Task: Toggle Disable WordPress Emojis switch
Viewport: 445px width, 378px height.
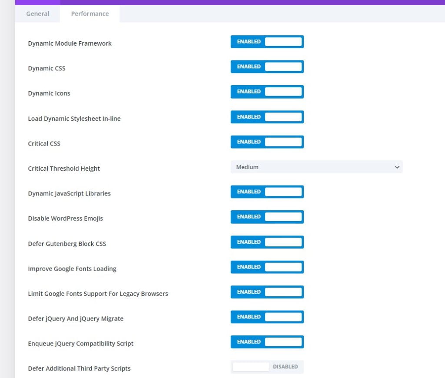Action: click(267, 217)
